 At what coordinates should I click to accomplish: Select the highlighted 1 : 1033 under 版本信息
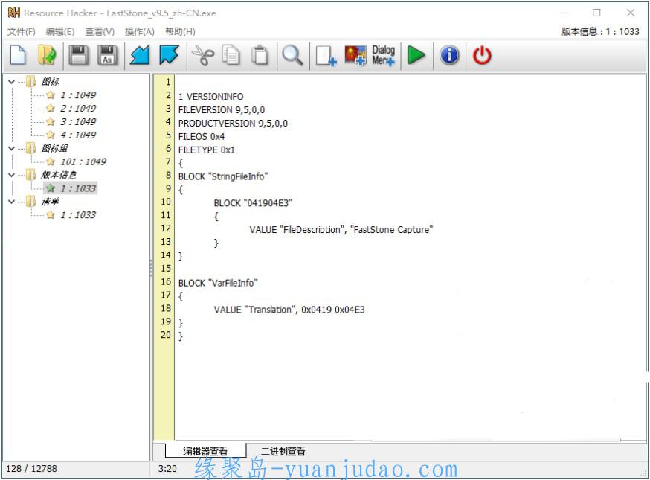tap(78, 188)
